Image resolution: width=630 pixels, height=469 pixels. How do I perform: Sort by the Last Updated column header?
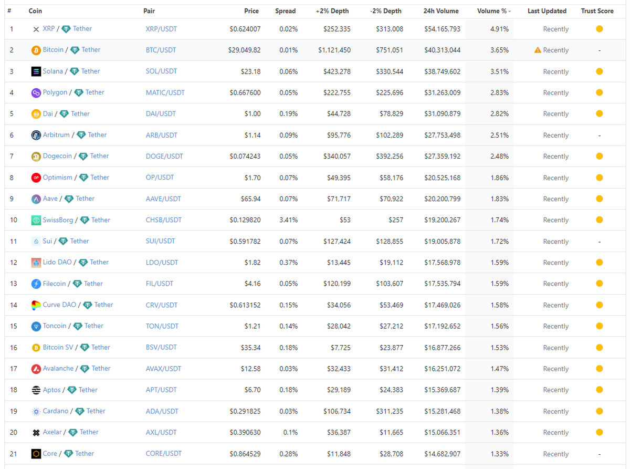(x=547, y=11)
